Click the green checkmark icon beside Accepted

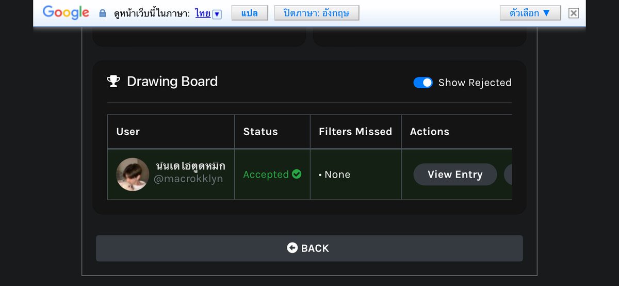click(297, 174)
